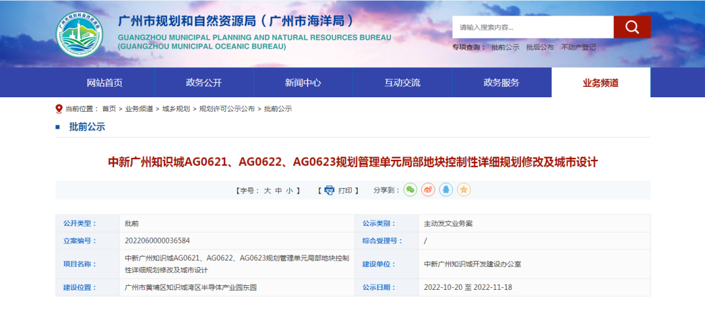Click the 打印 print link
Screen dimensions: 705x331
point(345,191)
